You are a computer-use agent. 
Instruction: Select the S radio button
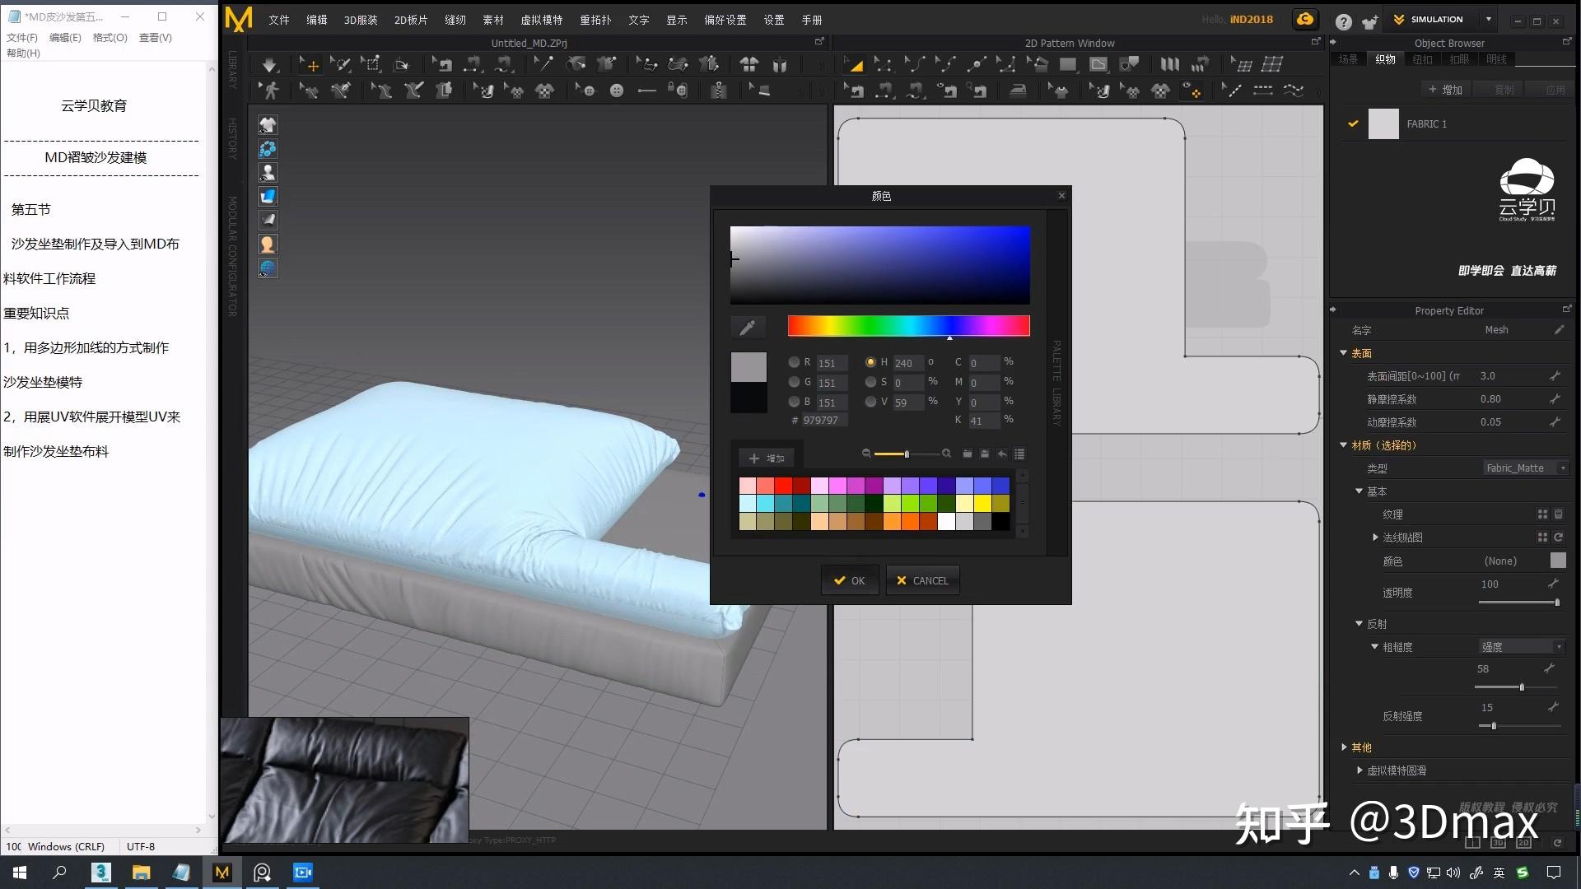pos(870,382)
